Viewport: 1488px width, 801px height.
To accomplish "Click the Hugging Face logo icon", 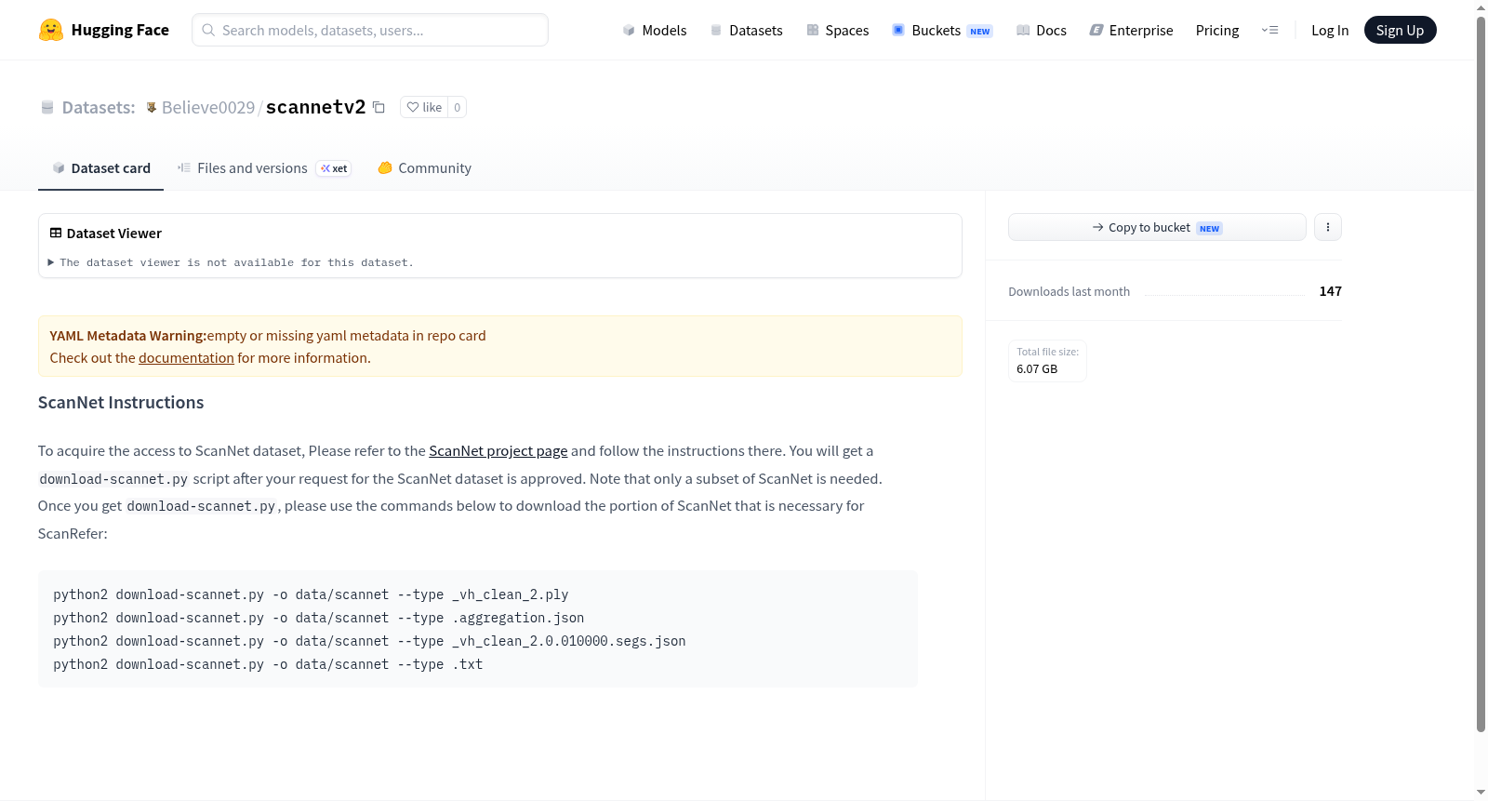I will [x=51, y=30].
